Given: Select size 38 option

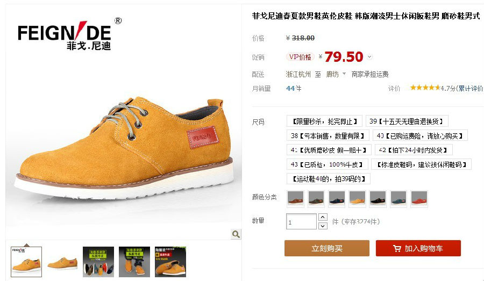Looking at the screenshot, I should pos(328,136).
